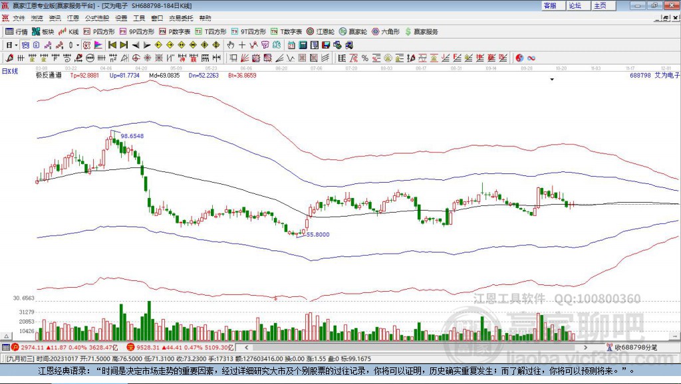Screen dimensions: 681x384
Task: Click the Shenzhen index 9528.31 status entry
Action: tap(180, 347)
